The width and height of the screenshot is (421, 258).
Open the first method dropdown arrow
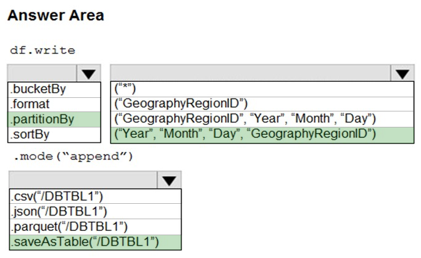pyautogui.click(x=89, y=73)
